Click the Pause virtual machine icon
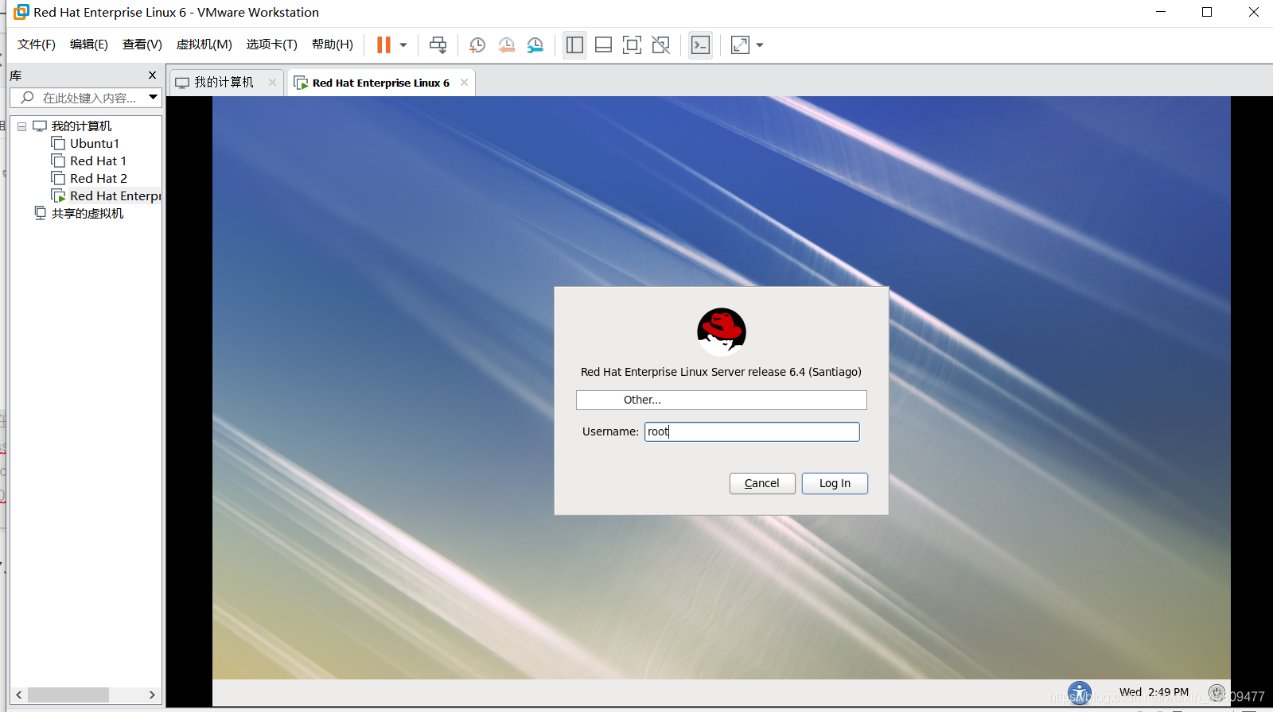The height and width of the screenshot is (712, 1273). tap(383, 45)
